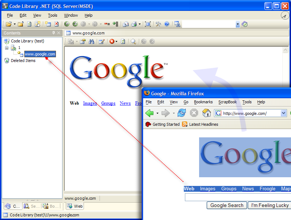The height and width of the screenshot is (220, 291).
Task: Switch to the Bookmarks tab in Contents panel
Action: (x=50, y=206)
